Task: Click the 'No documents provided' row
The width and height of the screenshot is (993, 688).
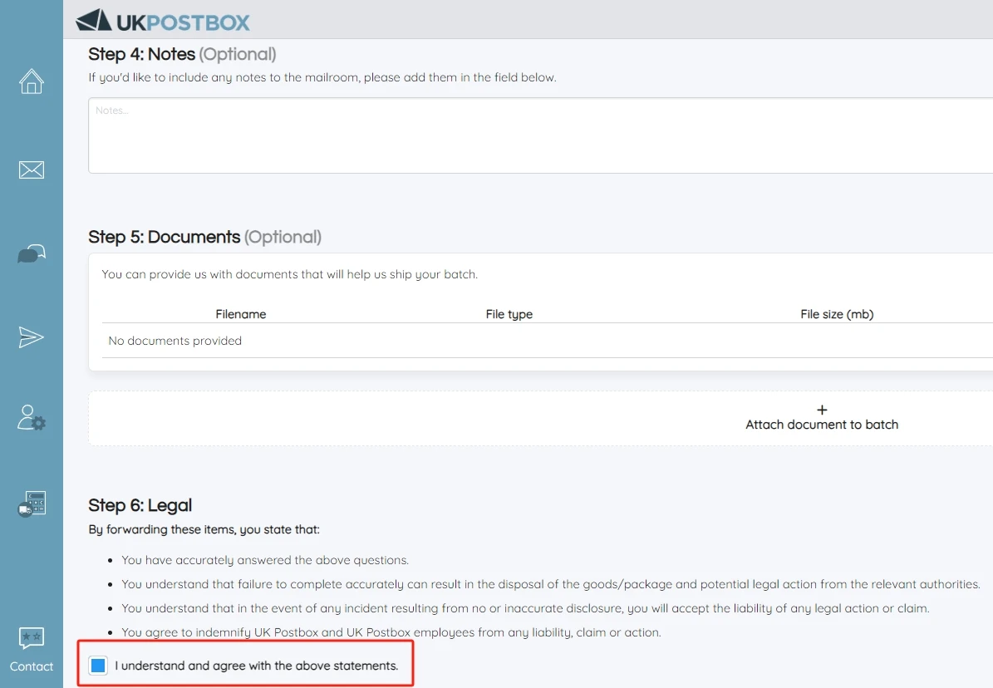Action: (x=175, y=341)
